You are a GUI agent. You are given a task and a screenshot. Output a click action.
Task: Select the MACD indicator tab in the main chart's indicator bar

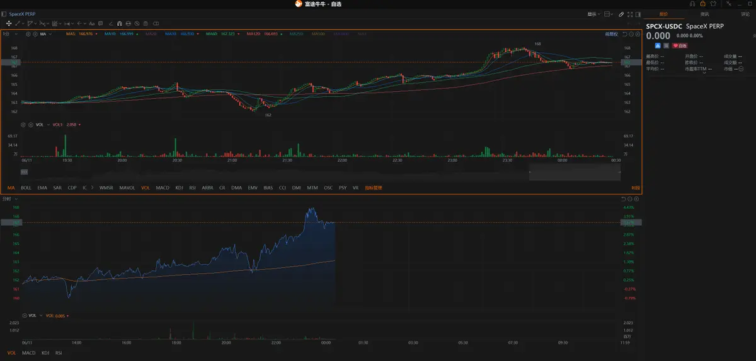(163, 187)
